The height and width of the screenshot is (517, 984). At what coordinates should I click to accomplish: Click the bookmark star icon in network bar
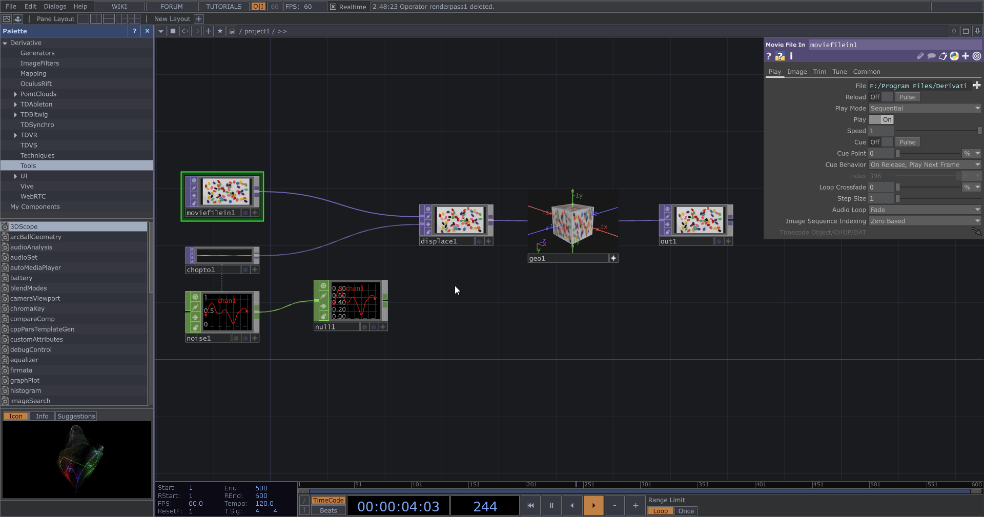220,31
